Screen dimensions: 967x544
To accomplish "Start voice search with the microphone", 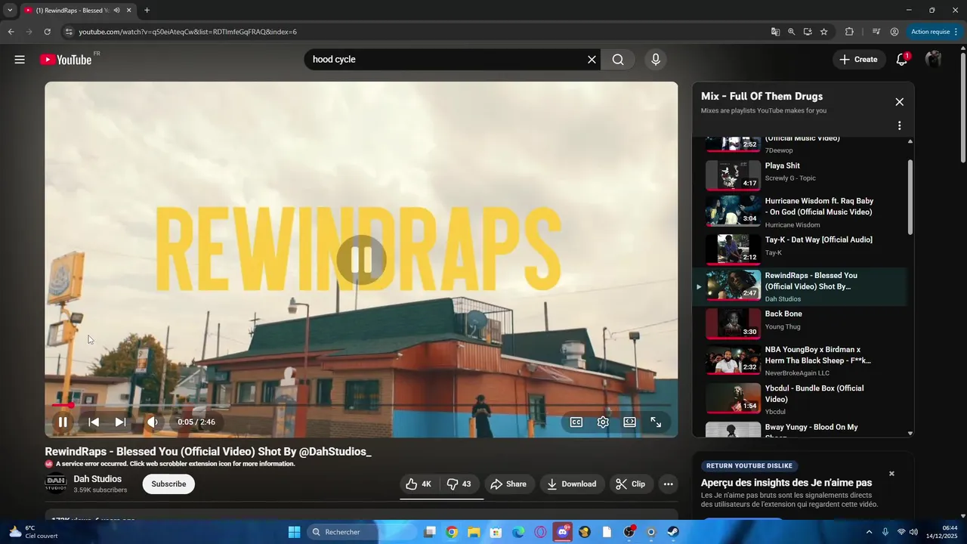I will (655, 60).
